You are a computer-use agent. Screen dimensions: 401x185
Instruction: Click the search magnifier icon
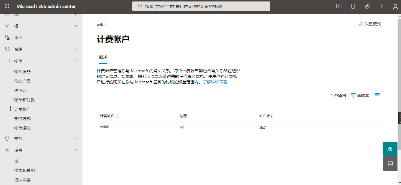[140, 6]
